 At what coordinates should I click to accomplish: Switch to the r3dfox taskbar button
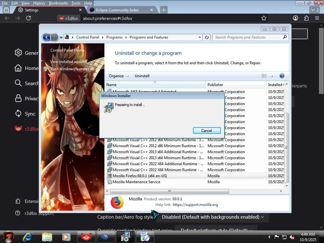[x=86, y=237]
